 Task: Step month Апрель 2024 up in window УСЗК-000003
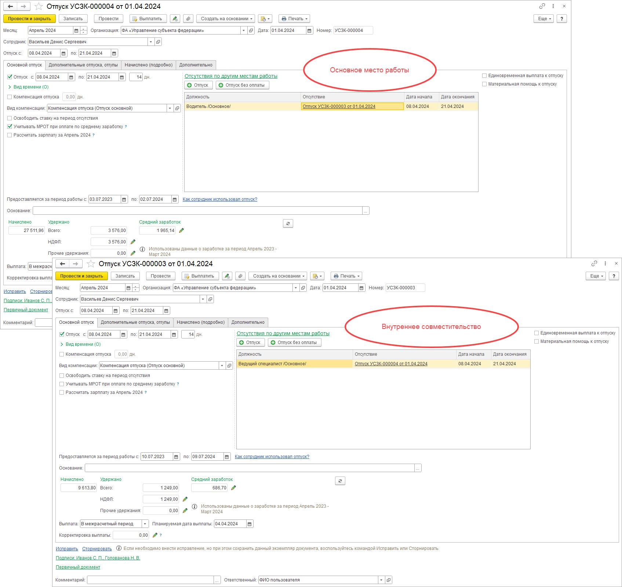(136, 286)
